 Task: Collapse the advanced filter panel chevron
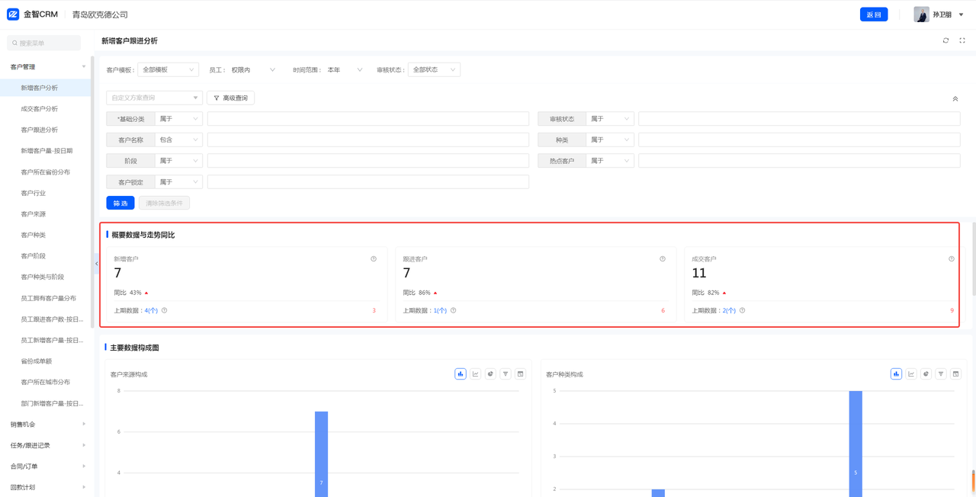coord(955,98)
